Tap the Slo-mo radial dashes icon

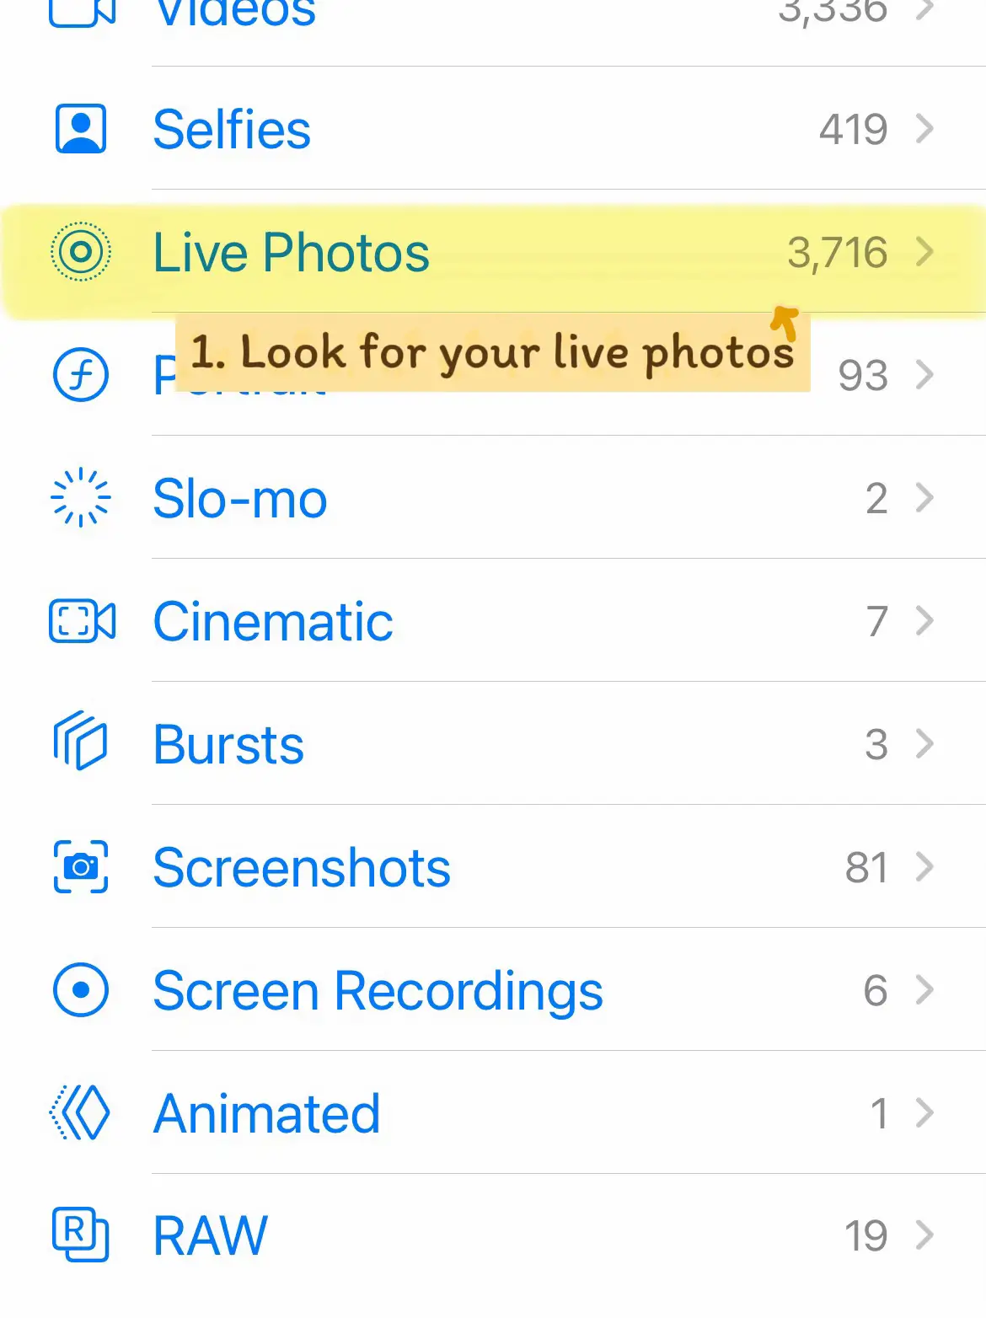(81, 498)
